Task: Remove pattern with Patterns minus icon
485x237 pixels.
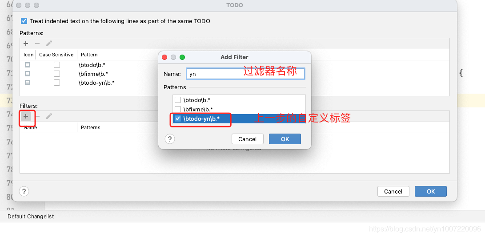Action: point(37,43)
